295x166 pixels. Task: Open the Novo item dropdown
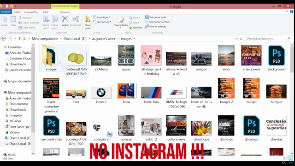101,18
